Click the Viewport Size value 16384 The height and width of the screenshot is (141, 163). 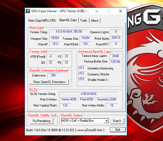[55, 38]
